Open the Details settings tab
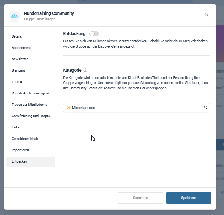This screenshot has height=215, width=224. (x=17, y=36)
